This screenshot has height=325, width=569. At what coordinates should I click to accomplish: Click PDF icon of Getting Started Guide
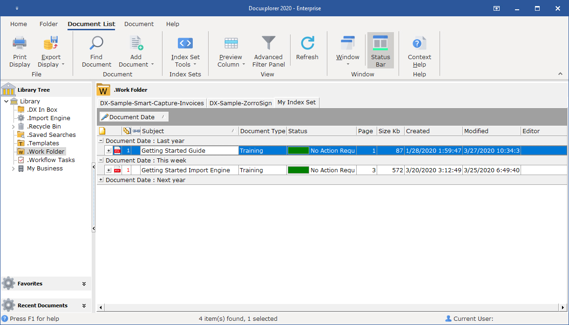pyautogui.click(x=117, y=150)
